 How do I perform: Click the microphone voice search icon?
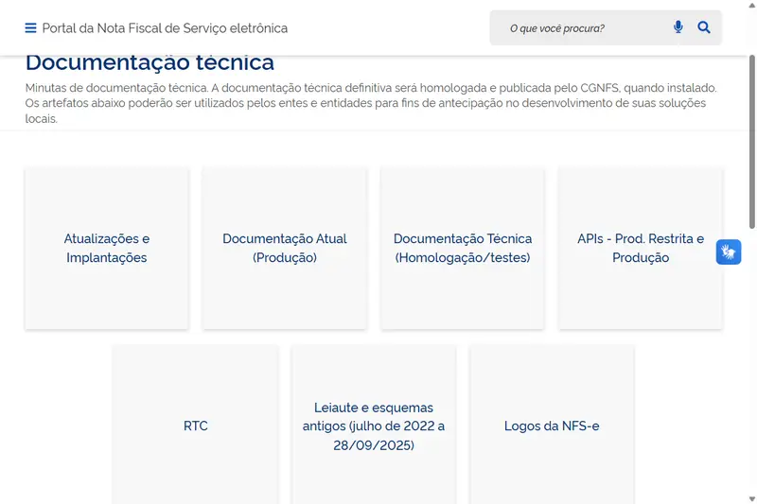point(678,27)
